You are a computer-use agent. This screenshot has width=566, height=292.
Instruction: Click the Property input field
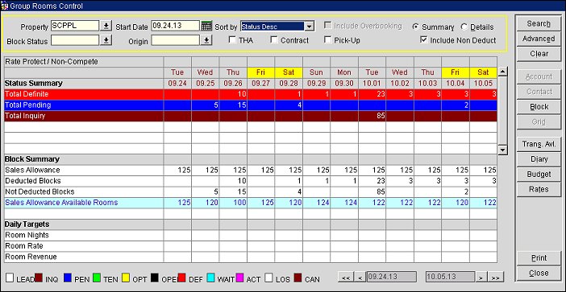75,26
